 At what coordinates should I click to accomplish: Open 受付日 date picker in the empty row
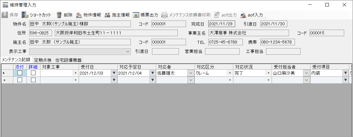(x=114, y=80)
